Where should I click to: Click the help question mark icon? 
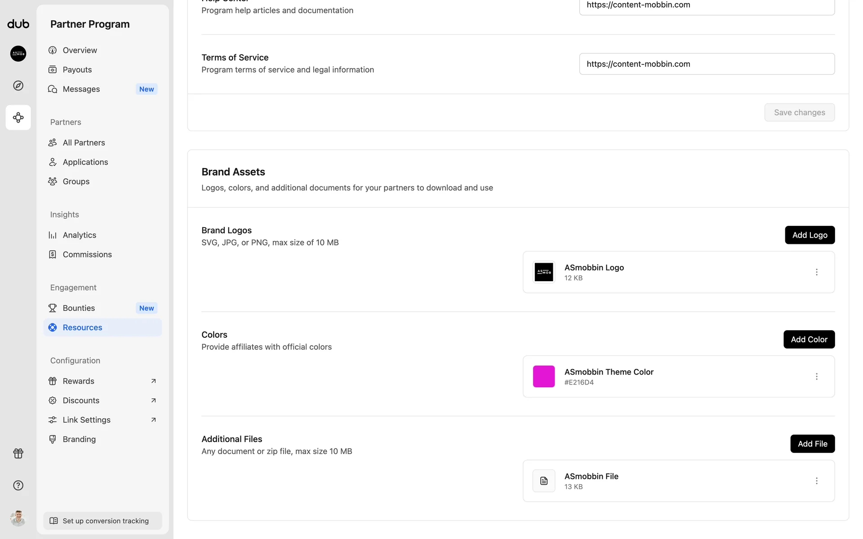18,485
